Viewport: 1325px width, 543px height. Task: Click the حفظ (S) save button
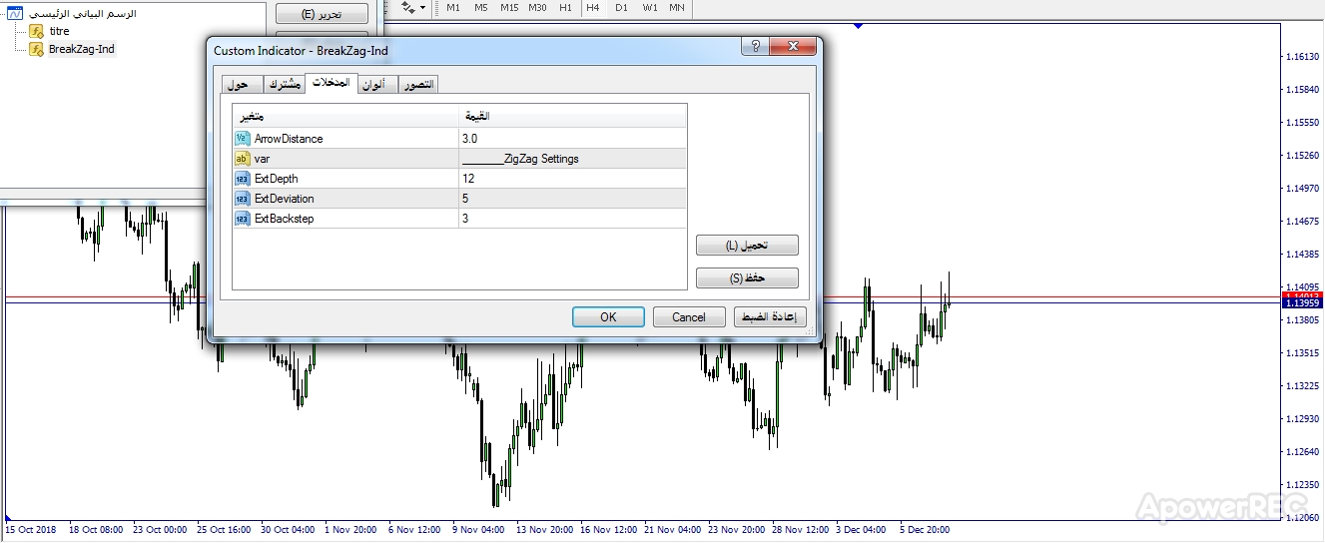[x=747, y=278]
